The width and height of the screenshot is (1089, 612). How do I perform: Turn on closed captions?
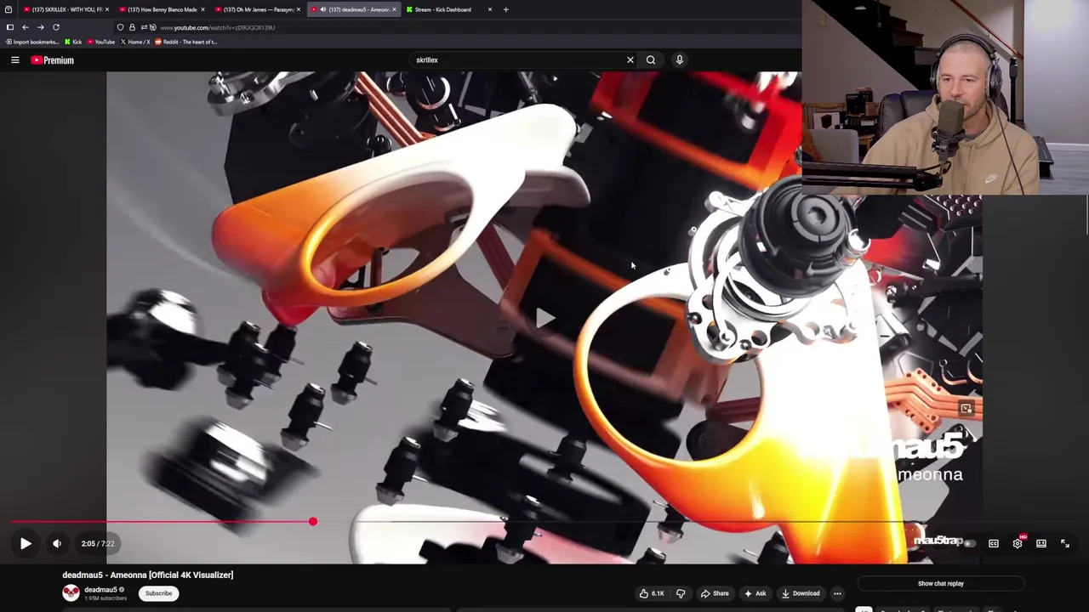click(994, 543)
